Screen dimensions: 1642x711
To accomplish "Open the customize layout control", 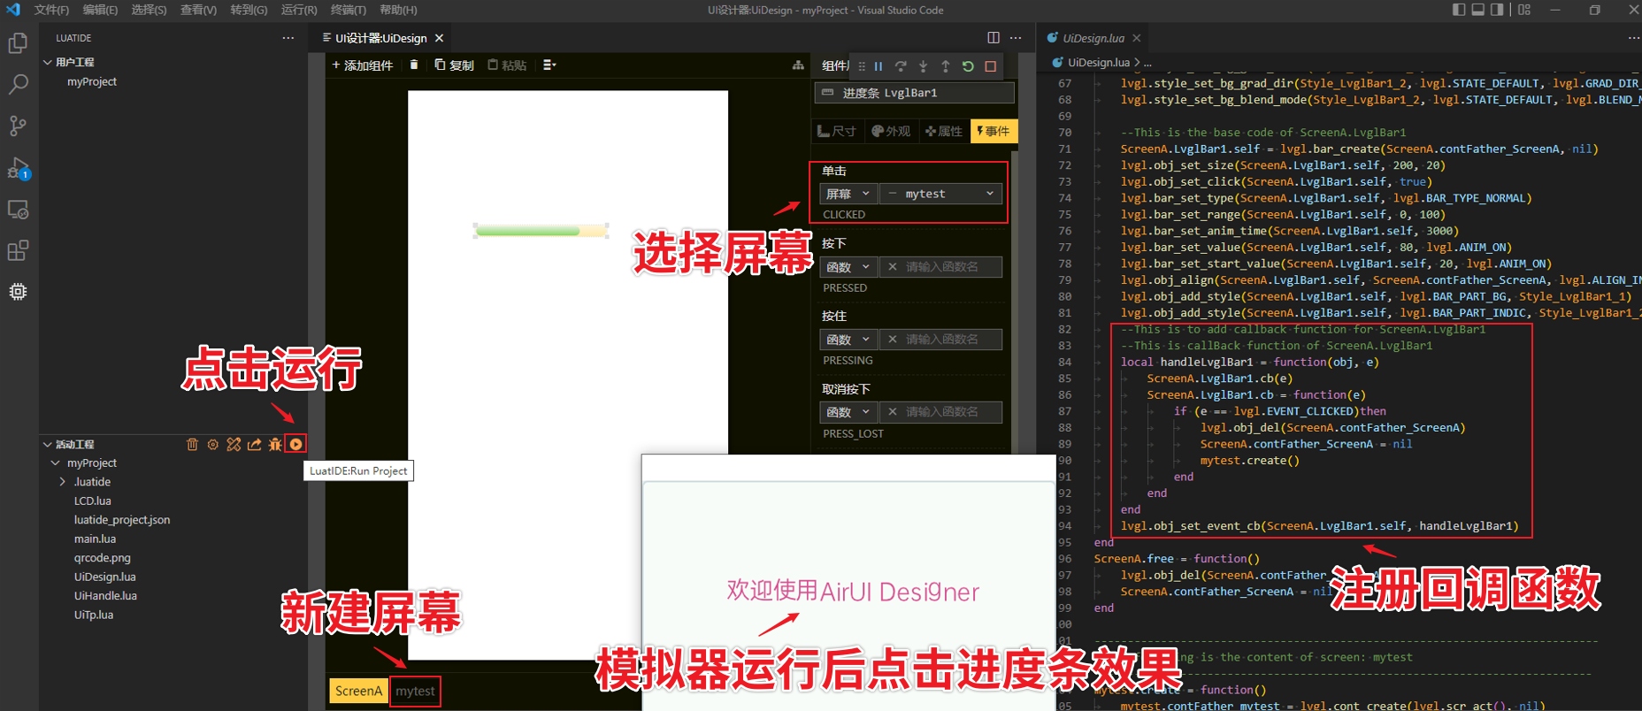I will pyautogui.click(x=1524, y=10).
